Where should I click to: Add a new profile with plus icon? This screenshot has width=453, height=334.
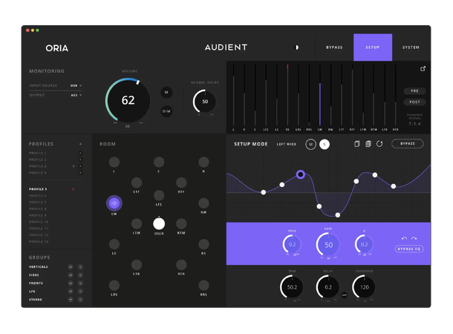[80, 144]
